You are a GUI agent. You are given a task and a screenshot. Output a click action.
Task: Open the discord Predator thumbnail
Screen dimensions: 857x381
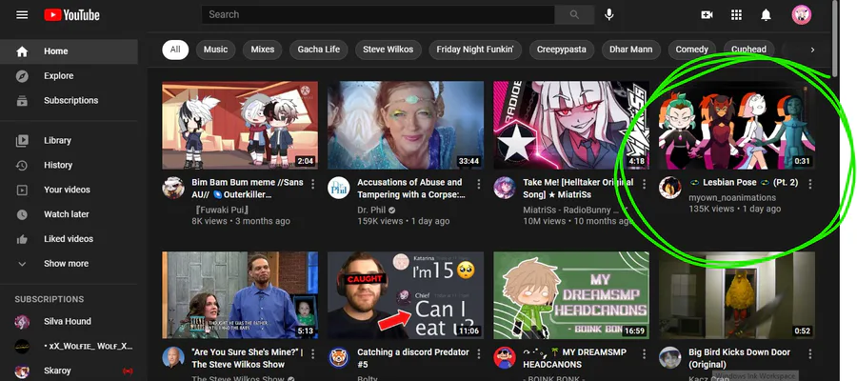click(x=406, y=295)
